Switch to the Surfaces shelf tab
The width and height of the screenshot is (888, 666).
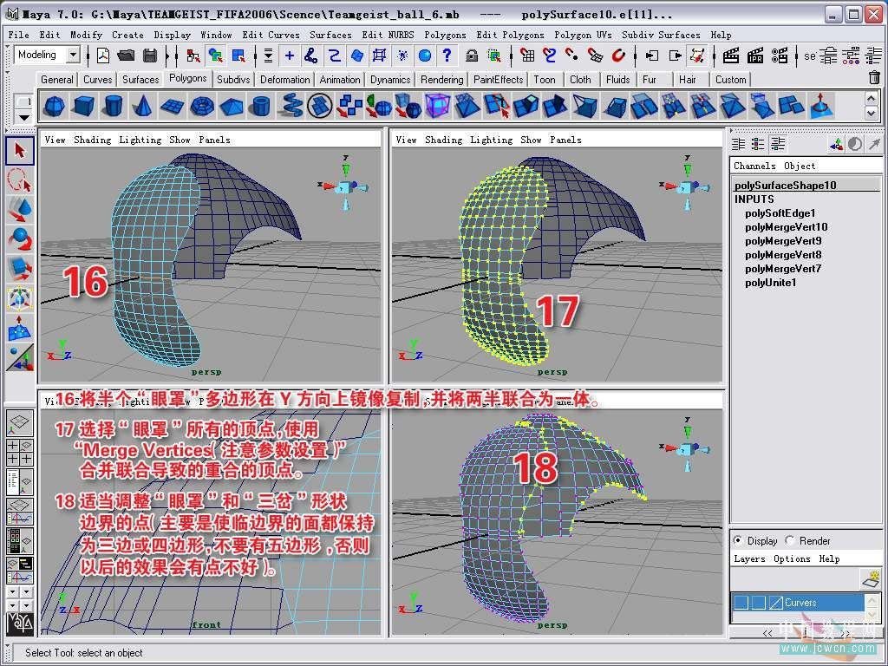140,79
